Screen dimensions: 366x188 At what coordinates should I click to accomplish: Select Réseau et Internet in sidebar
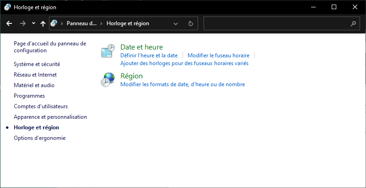click(x=35, y=75)
